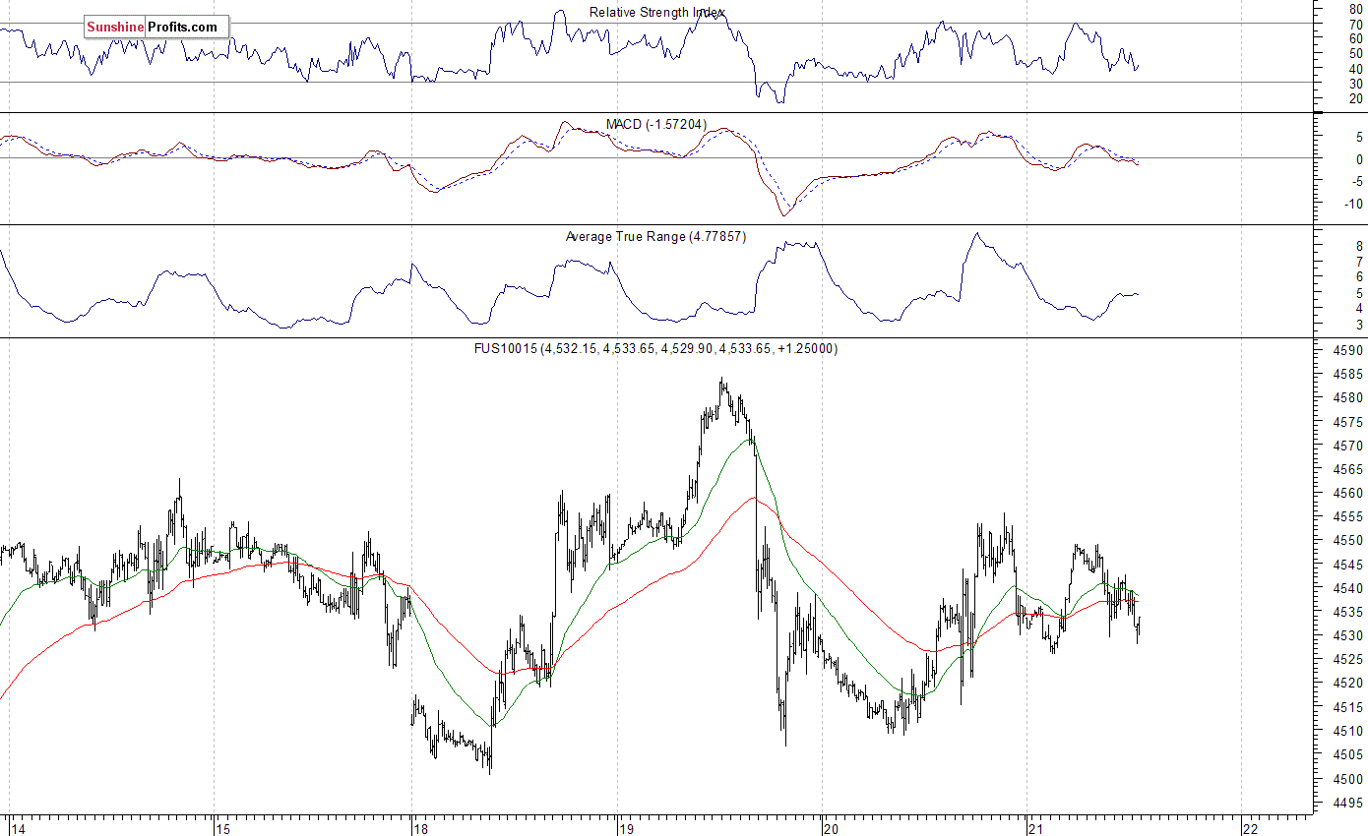This screenshot has height=836, width=1368.
Task: Click the Average True Range axis value 8
Action: (x=1360, y=246)
